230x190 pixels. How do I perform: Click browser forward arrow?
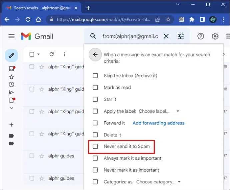17,19
